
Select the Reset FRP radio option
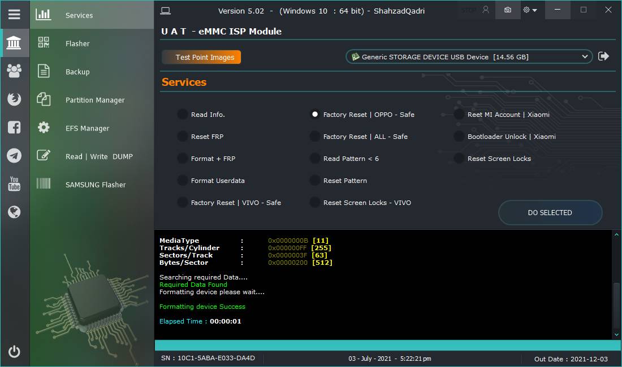click(x=183, y=137)
